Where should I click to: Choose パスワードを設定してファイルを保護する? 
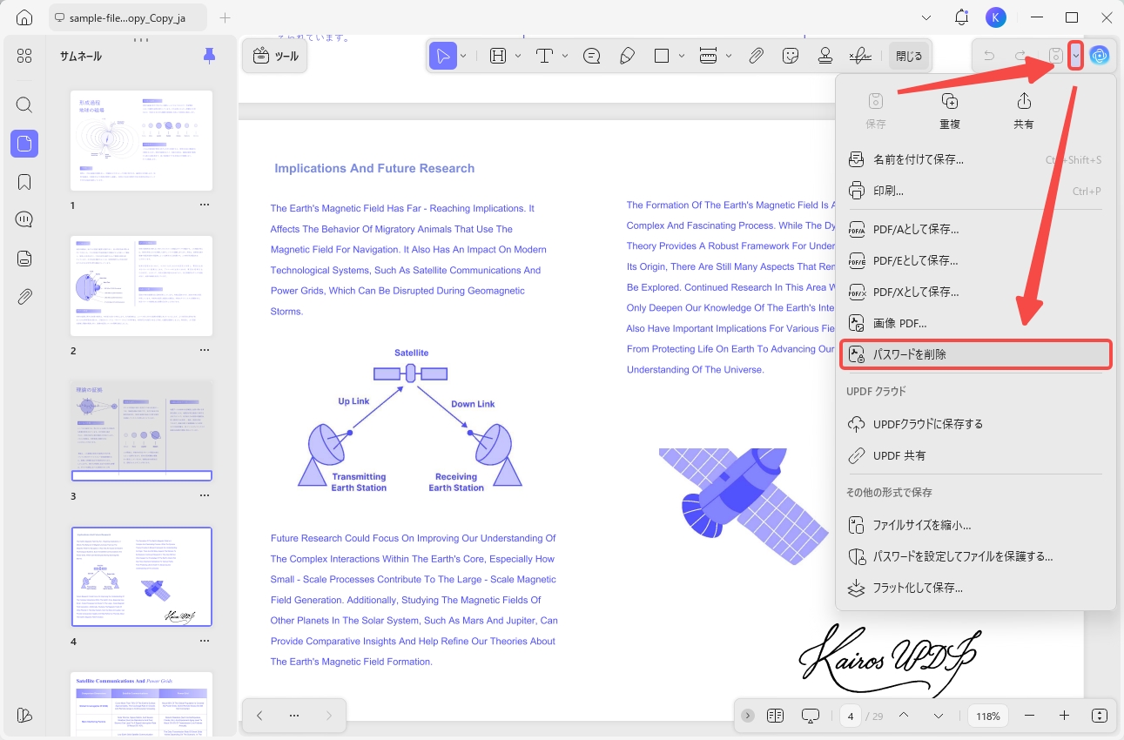tap(976, 556)
